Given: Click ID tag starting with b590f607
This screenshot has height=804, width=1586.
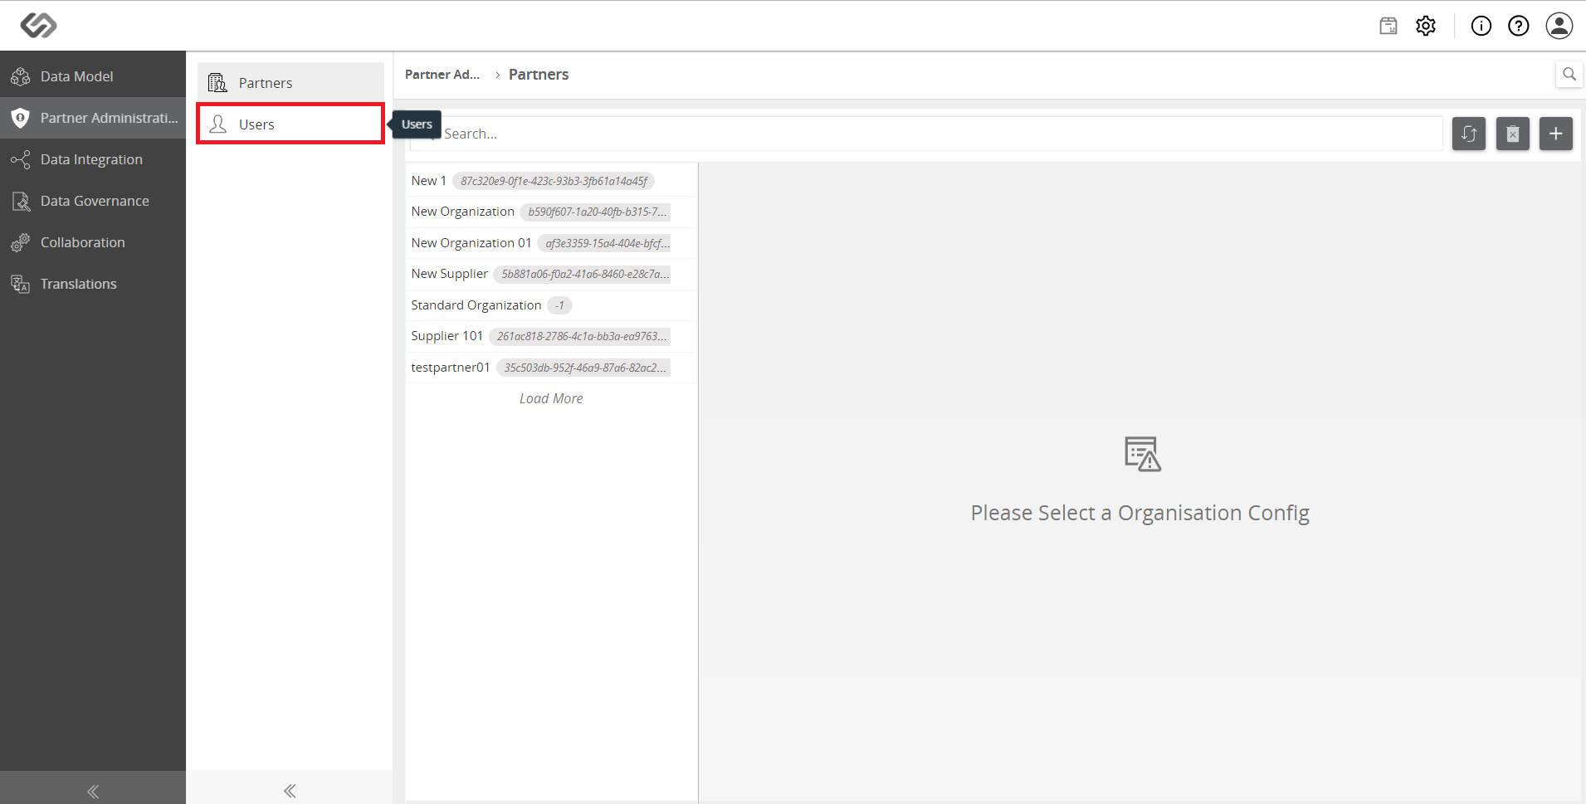Looking at the screenshot, I should 595,212.
